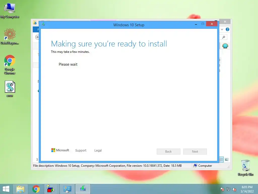
Task: Select the error script file icon
Action: pyautogui.click(x=10, y=89)
